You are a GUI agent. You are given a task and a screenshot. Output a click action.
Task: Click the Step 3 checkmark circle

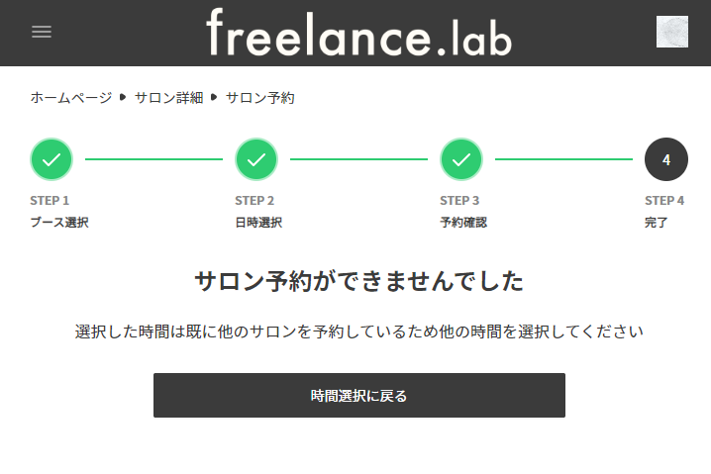tap(461, 159)
